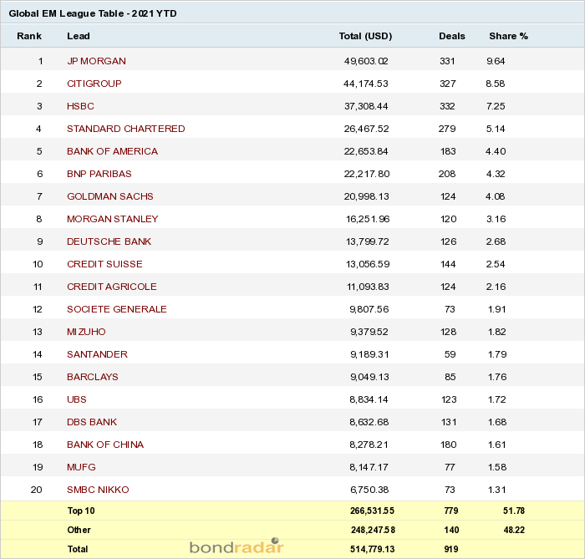Open the SMBC NIKKO link
Viewport: 585px width, 559px height.
click(98, 490)
